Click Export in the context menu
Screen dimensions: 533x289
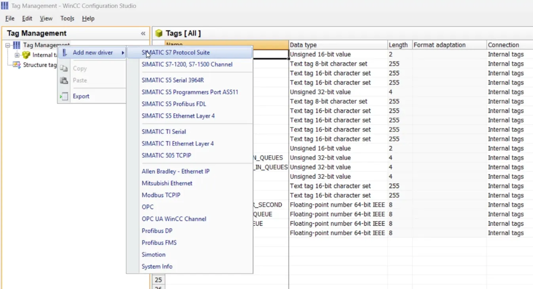click(x=81, y=96)
